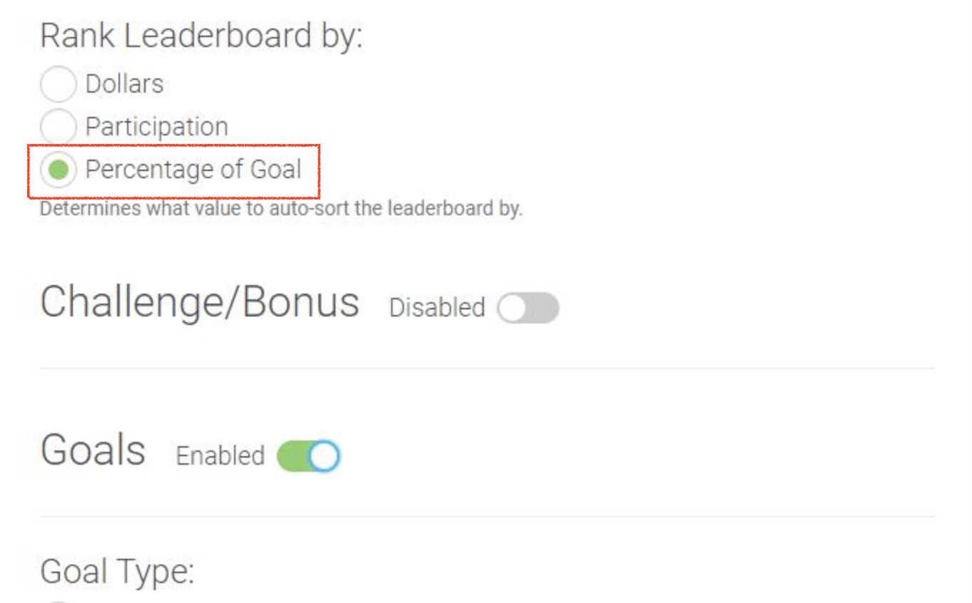Click the "Enabled" status label beside Goals

(220, 456)
